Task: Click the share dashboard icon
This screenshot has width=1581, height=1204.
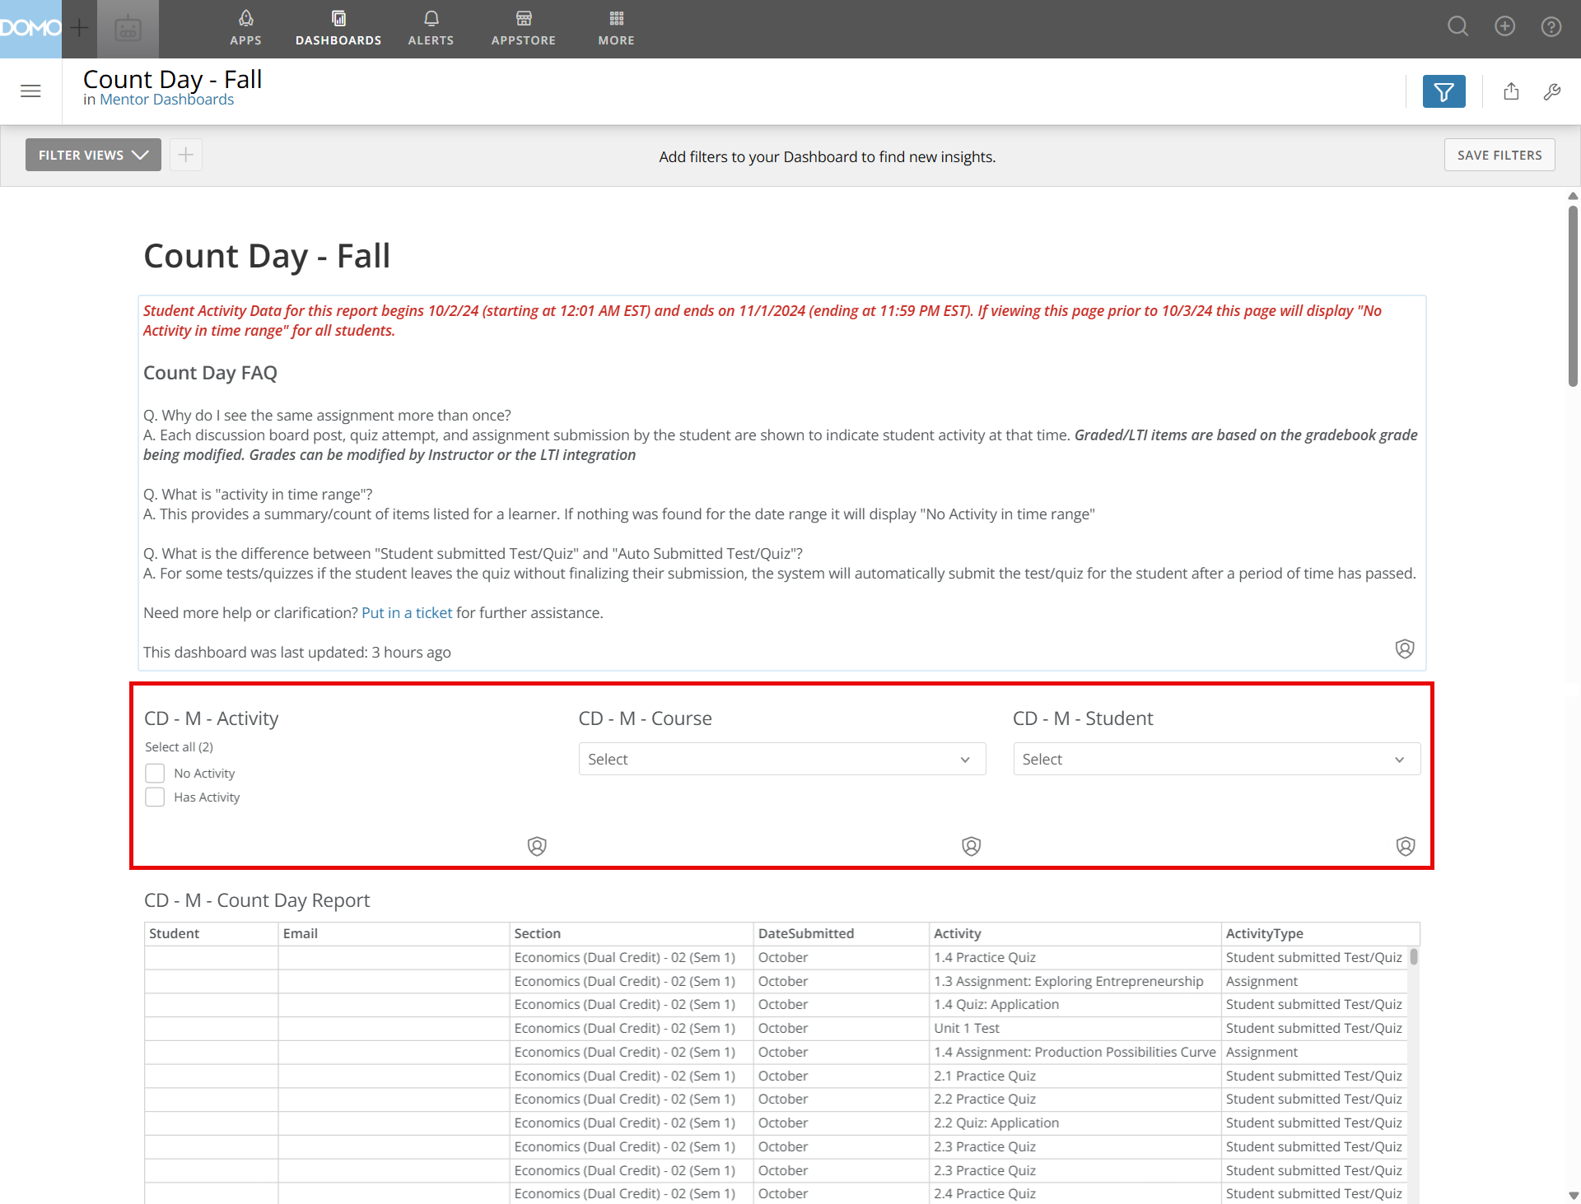Action: pos(1511,91)
